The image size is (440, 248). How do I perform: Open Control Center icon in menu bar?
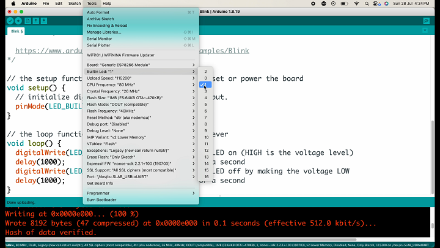[376, 4]
